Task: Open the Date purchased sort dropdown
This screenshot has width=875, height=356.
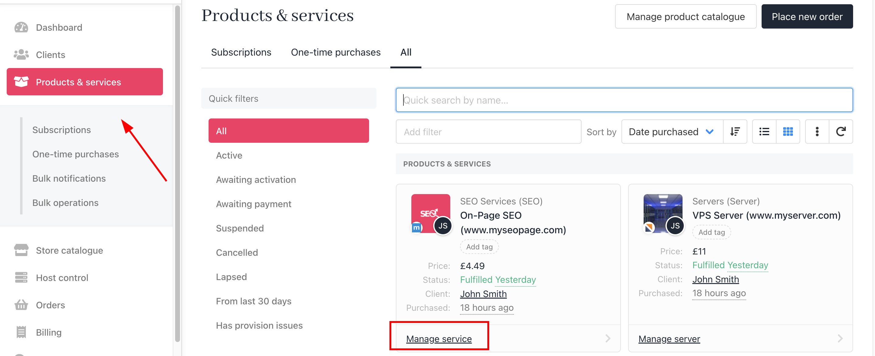Action: pos(672,132)
